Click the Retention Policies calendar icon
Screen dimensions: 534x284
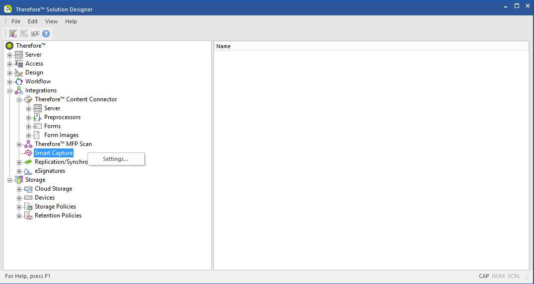(x=28, y=215)
